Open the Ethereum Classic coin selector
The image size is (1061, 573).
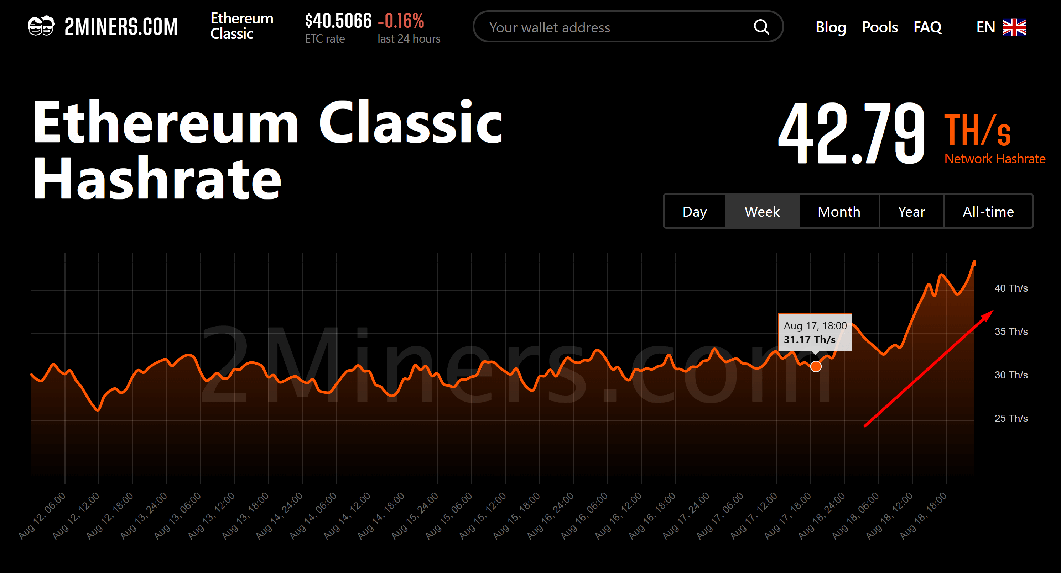241,26
